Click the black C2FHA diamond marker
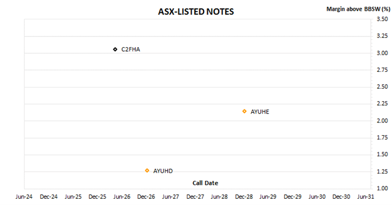The height and width of the screenshot is (205, 392). click(x=115, y=49)
